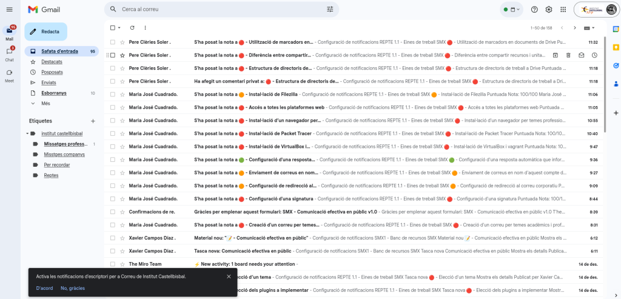Screen dimensions: 621x299
Task: Accept notifications with D'acord
Action: (x=44, y=288)
